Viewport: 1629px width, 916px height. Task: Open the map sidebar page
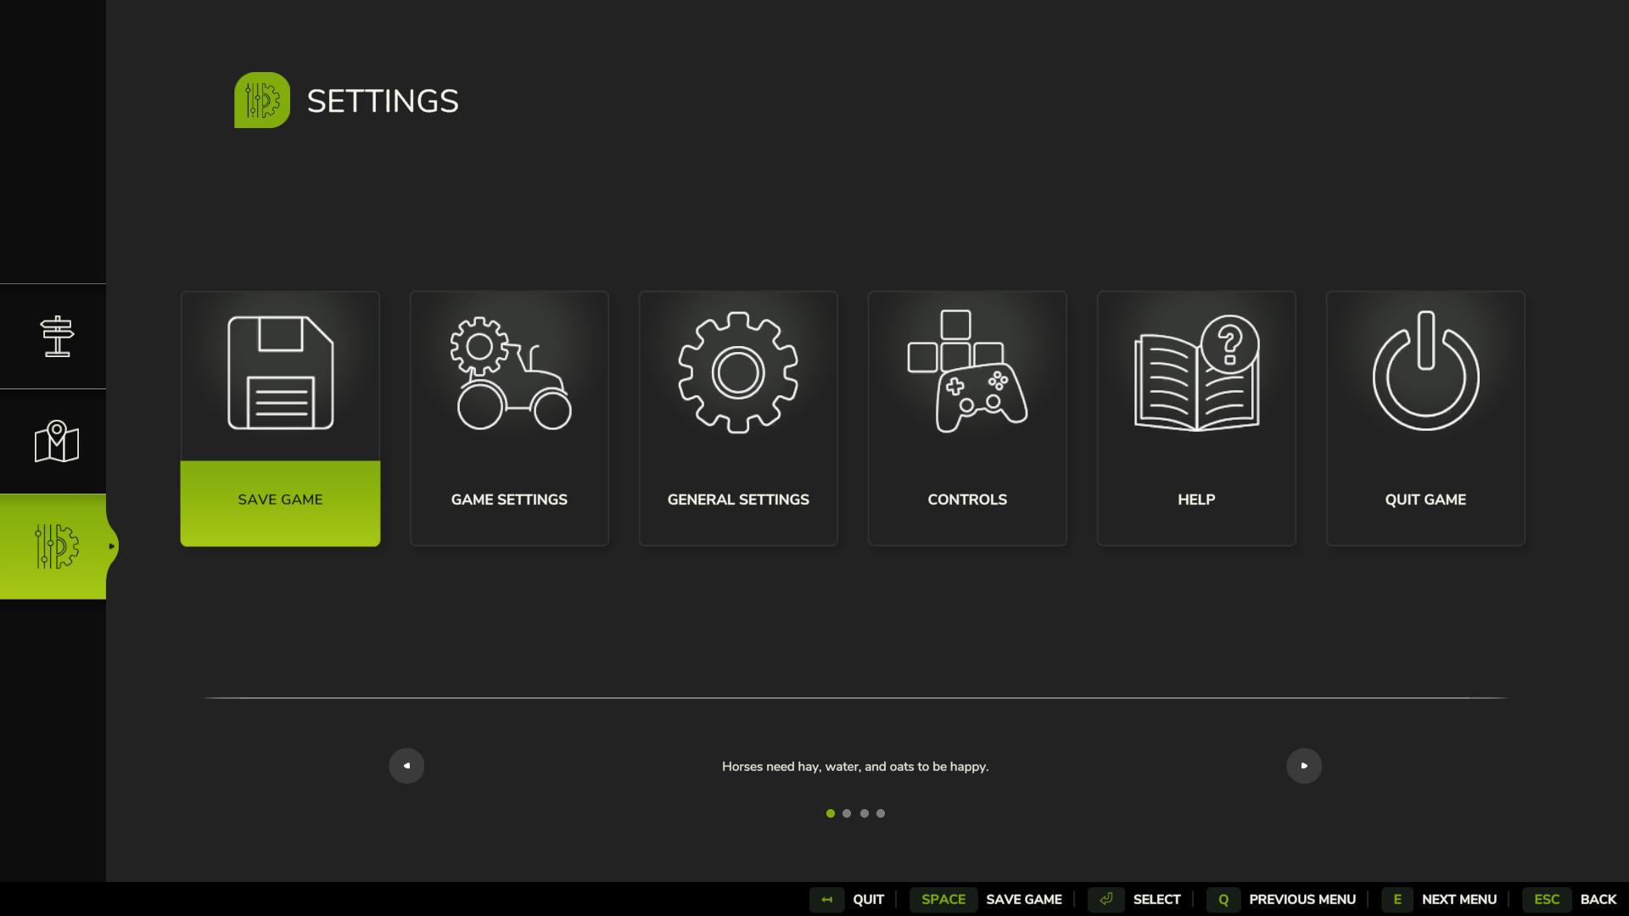click(56, 442)
